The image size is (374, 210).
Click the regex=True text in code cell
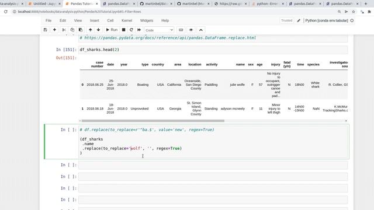[x=168, y=148]
